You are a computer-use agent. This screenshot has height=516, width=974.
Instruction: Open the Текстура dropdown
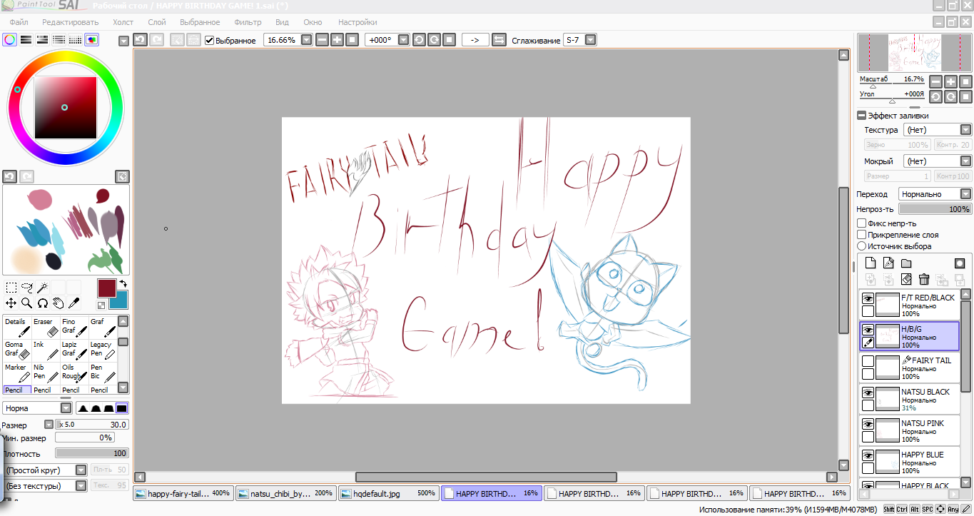937,130
